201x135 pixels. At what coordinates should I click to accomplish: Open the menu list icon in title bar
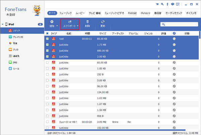[x=178, y=4]
